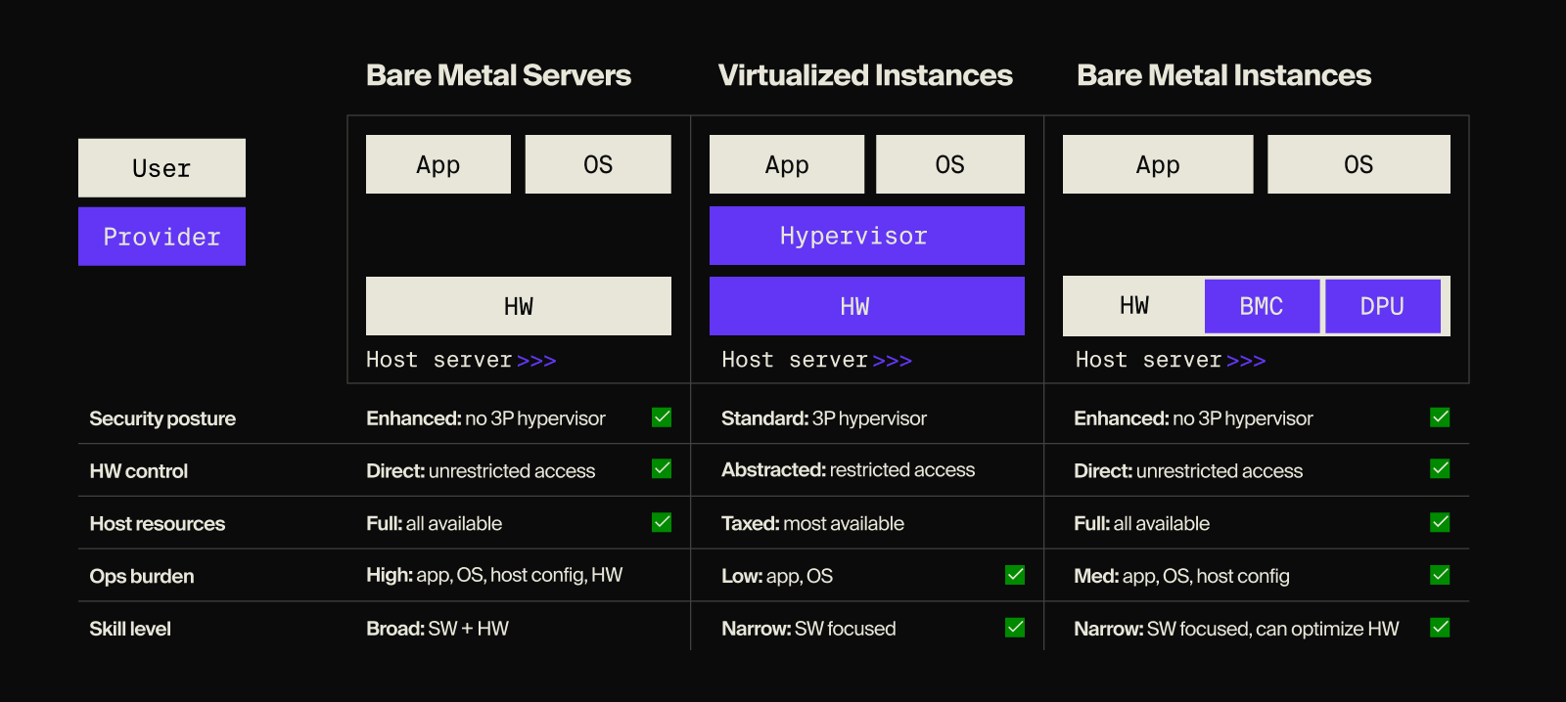Click the App box under Virtualized Instances
The image size is (1566, 702).
(x=787, y=164)
